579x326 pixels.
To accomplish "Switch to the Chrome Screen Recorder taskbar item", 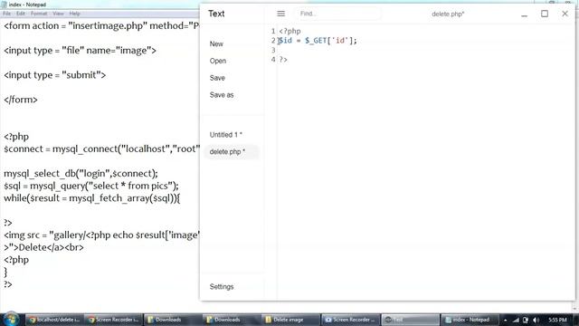I will click(113, 320).
